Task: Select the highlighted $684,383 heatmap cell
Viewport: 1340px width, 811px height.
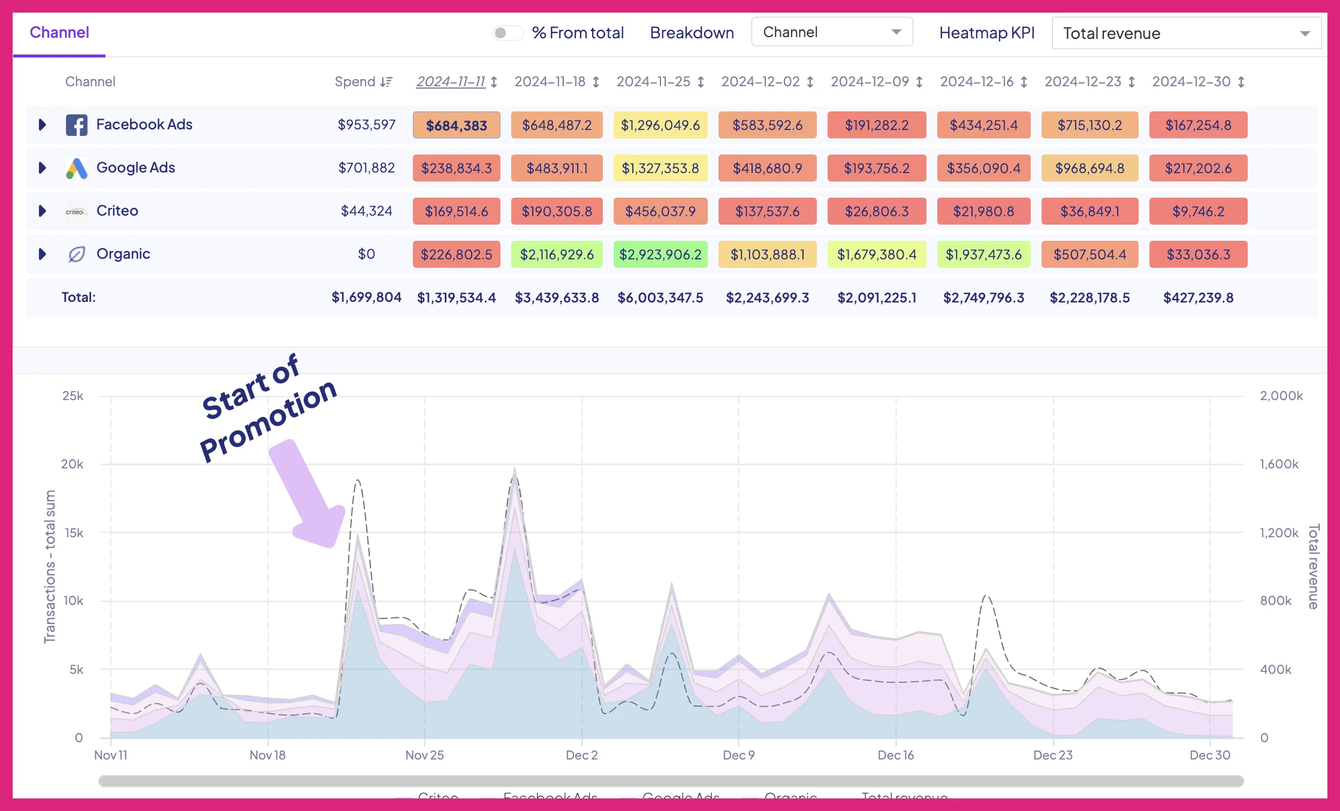Action: click(456, 125)
